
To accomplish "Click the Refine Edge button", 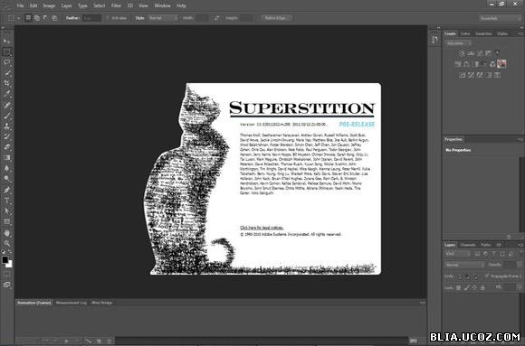I will point(276,18).
